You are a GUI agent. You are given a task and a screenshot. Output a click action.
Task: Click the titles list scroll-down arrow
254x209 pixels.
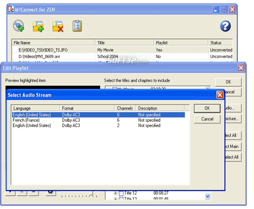(x=208, y=196)
